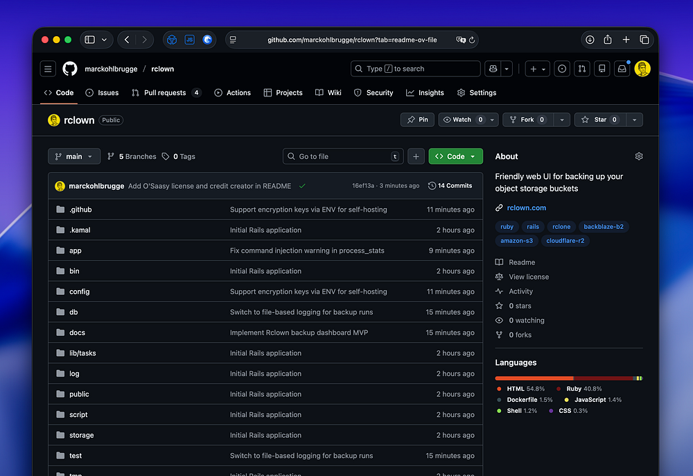Open the Insights tab
Screen dimensions: 693x476
click(x=425, y=93)
